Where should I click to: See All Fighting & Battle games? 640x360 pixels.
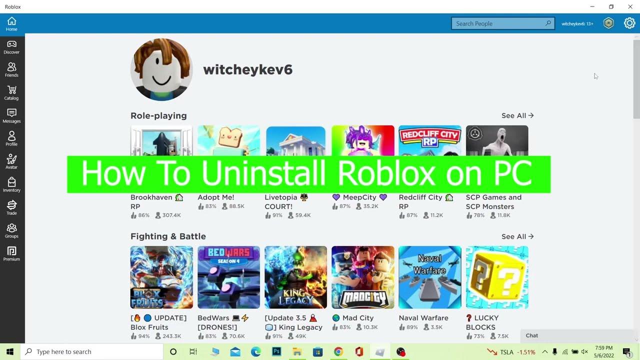(517, 236)
